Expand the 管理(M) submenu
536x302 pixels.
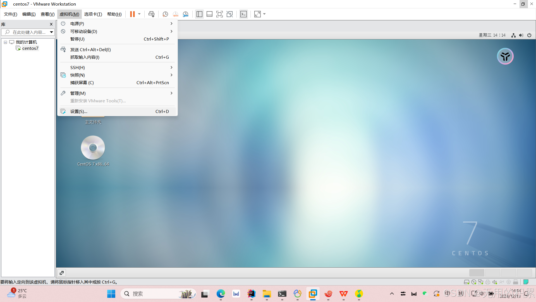coord(118,93)
